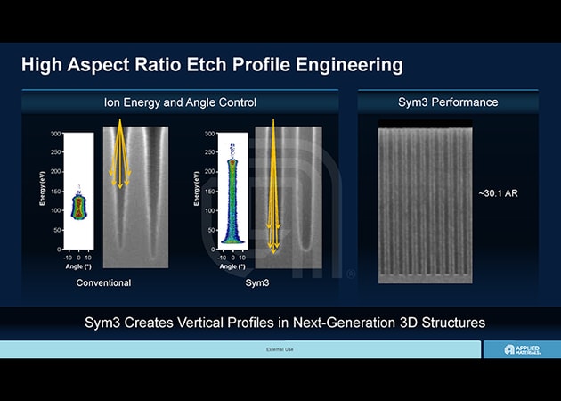This screenshot has width=561, height=401.
Task: Click the "Sym3 Creates Vertical Profiles" tagline
Action: [285, 323]
